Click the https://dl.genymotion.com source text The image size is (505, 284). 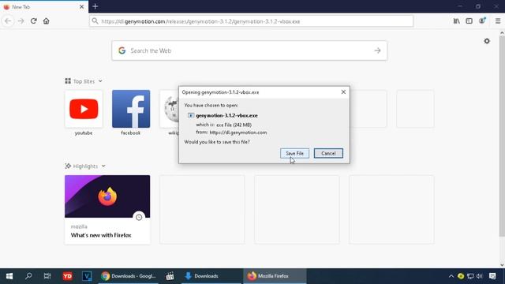point(238,133)
